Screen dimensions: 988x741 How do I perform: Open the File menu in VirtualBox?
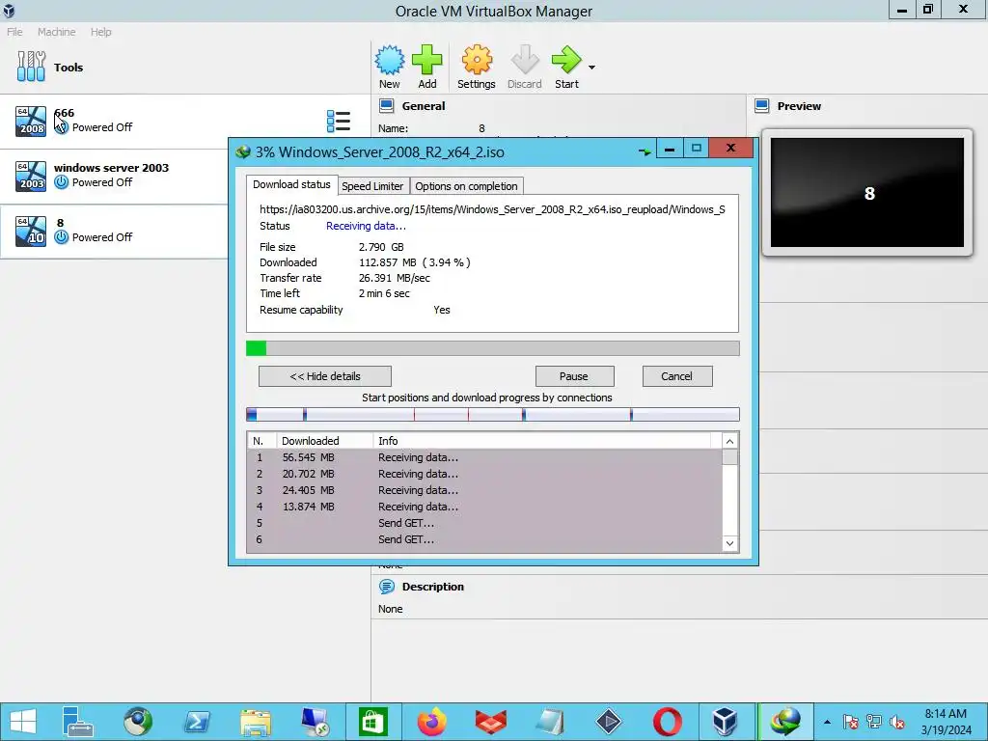click(x=14, y=32)
